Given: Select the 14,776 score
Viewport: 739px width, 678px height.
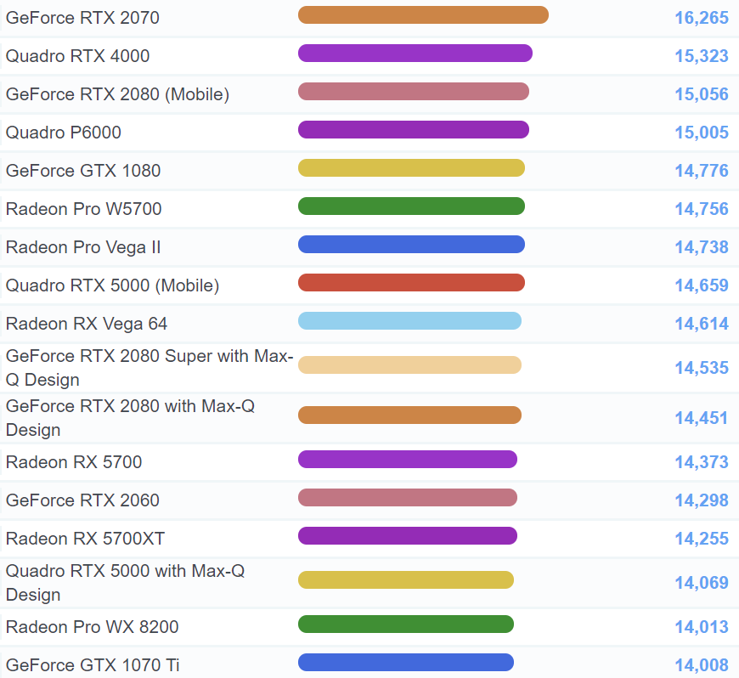Looking at the screenshot, I should pyautogui.click(x=702, y=171).
